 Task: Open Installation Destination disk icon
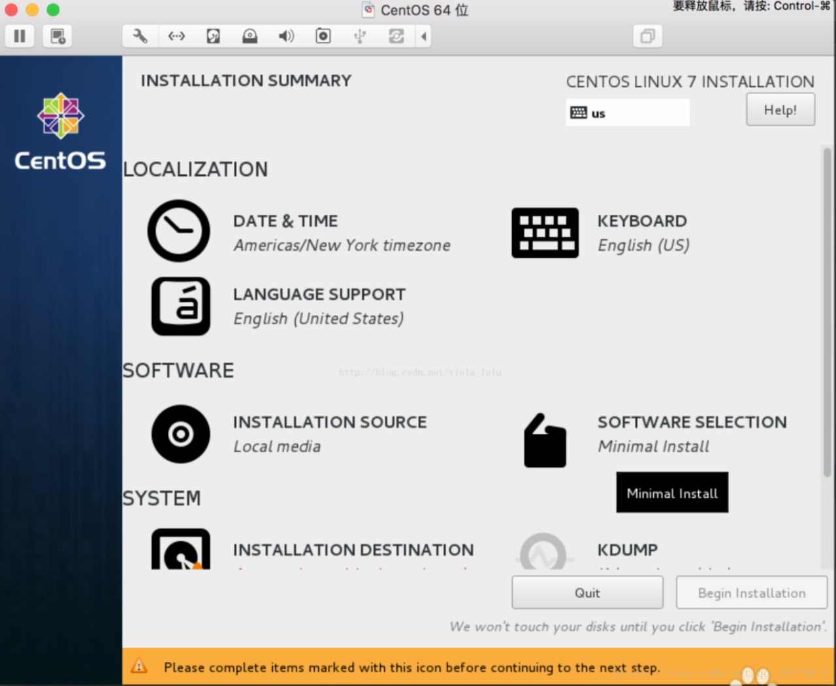tap(181, 549)
